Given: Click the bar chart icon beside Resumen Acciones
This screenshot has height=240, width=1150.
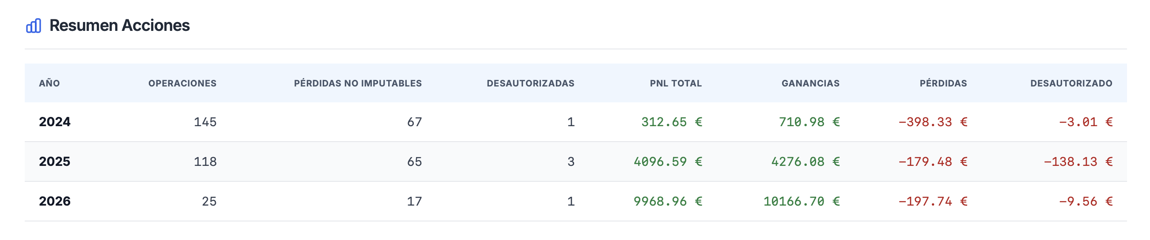Looking at the screenshot, I should coord(34,26).
